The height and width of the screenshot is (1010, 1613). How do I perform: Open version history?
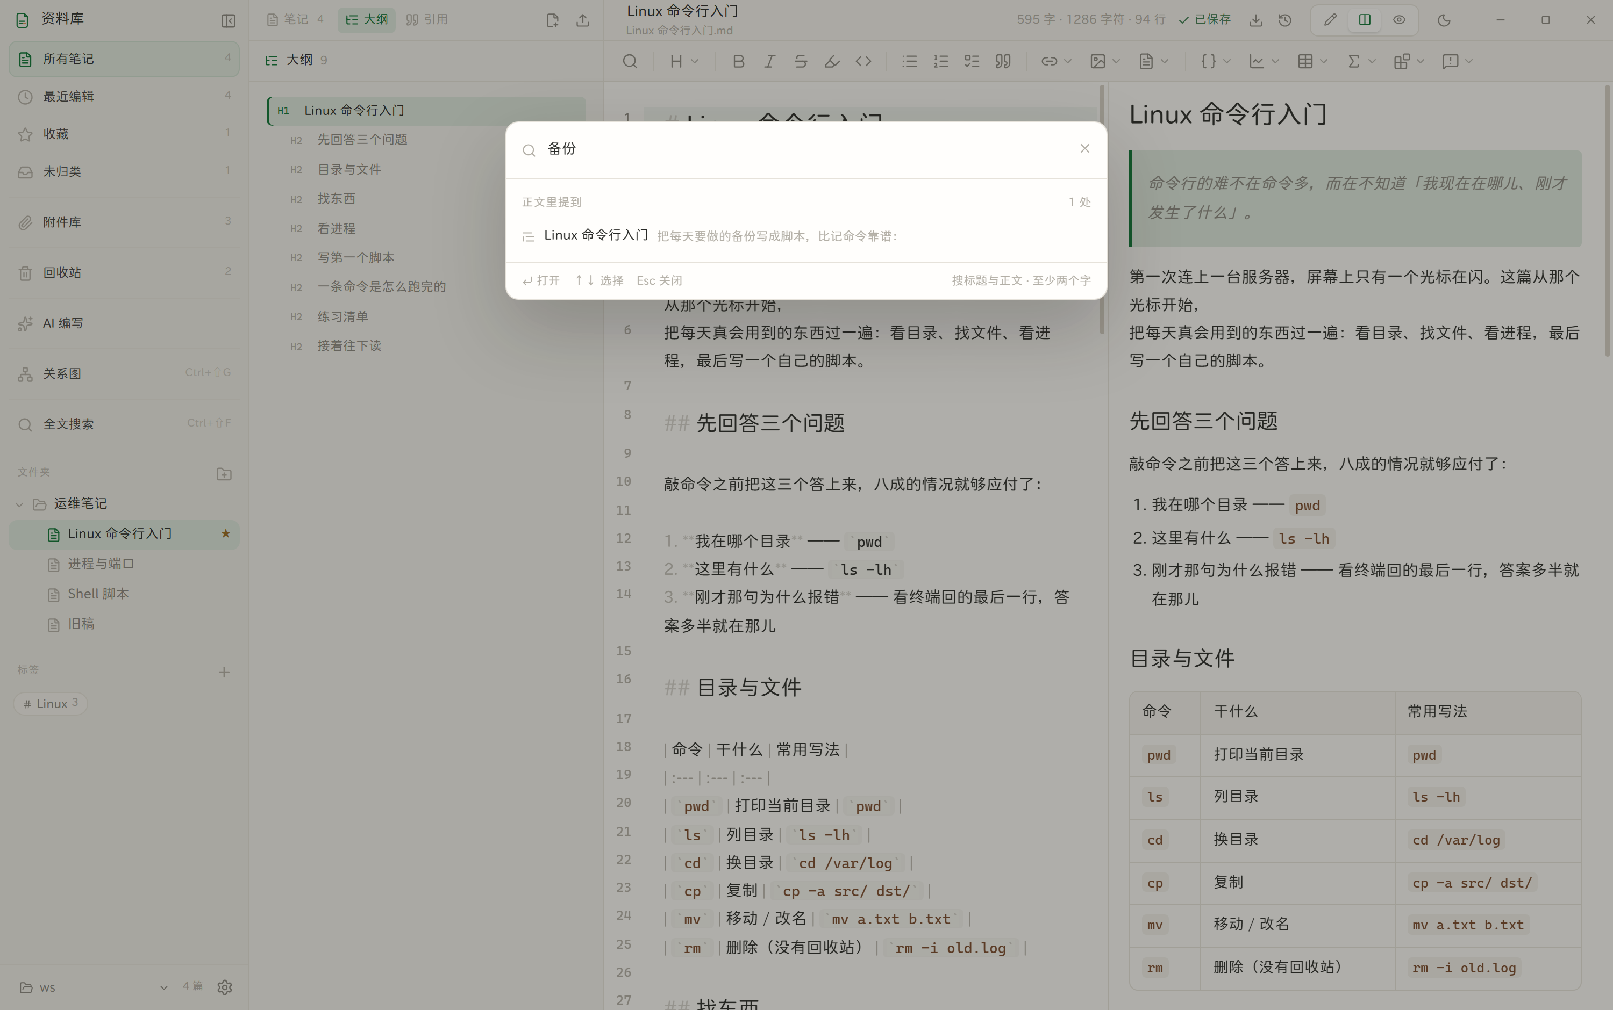(1285, 20)
